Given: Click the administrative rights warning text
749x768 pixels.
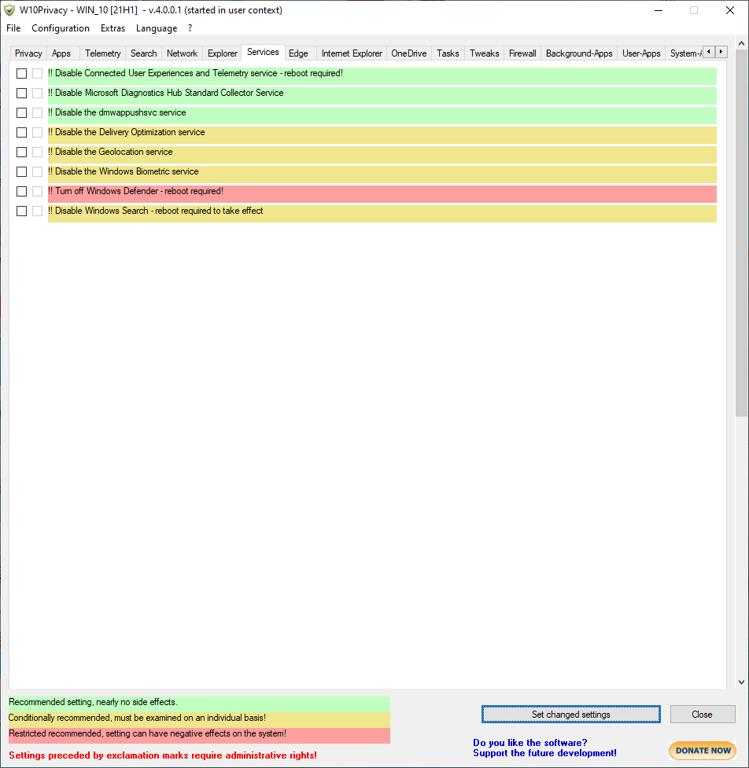Looking at the screenshot, I should click(163, 755).
